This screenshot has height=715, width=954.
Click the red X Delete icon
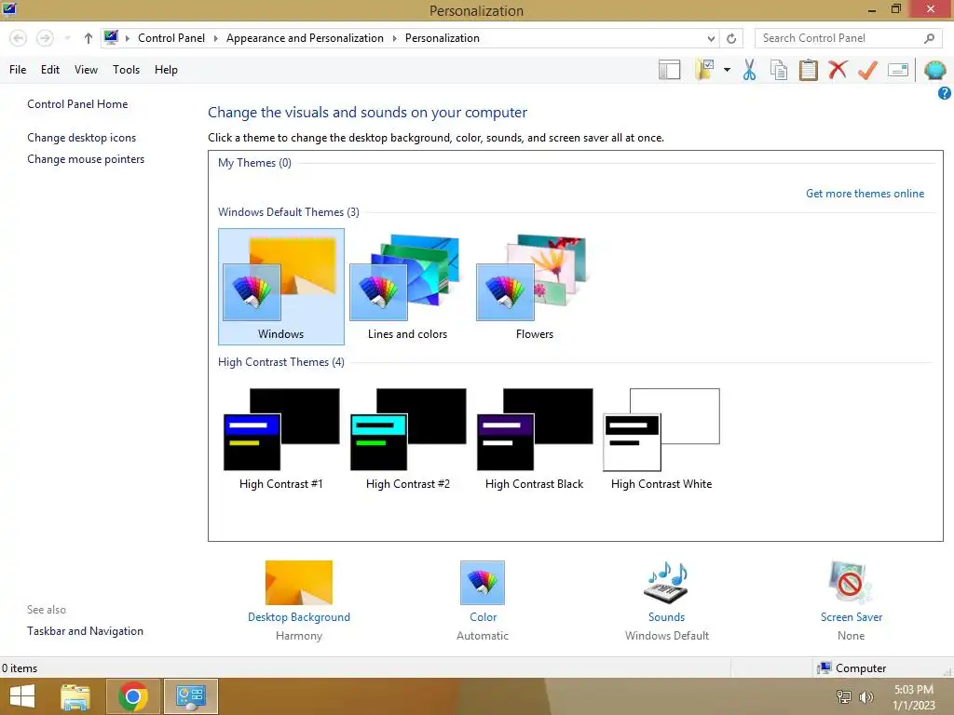838,70
